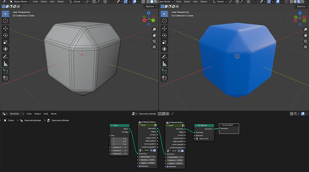This screenshot has width=309, height=172.
Task: Choose the Measure tool in right viewport
Action: (x=164, y=64)
